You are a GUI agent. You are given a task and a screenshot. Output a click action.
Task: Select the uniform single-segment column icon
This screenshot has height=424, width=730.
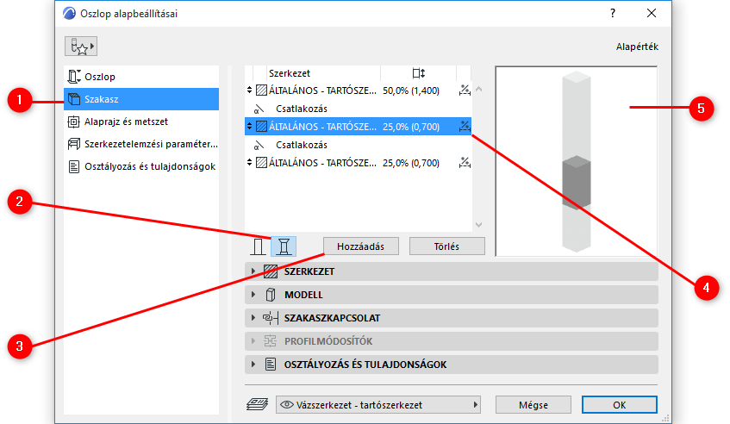(258, 246)
